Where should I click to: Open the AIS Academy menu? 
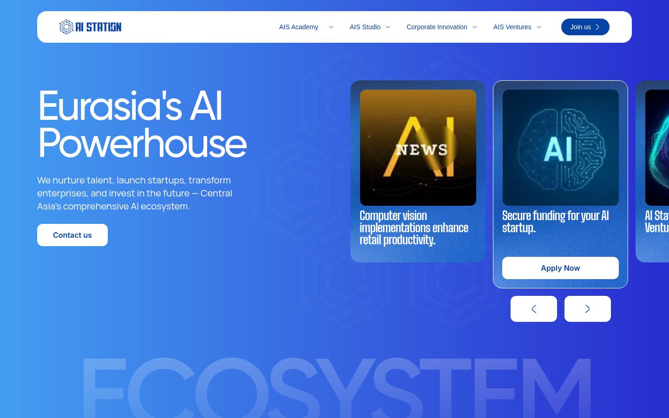point(299,27)
